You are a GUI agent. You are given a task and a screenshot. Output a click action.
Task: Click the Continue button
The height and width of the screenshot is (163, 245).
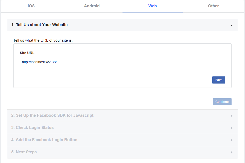tap(222, 102)
